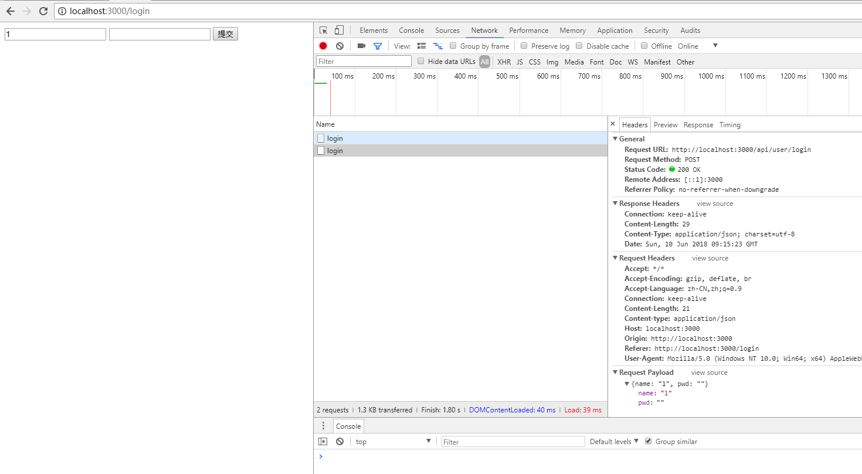The height and width of the screenshot is (474, 862).
Task: Toggle the device toolbar icon
Action: [339, 31]
